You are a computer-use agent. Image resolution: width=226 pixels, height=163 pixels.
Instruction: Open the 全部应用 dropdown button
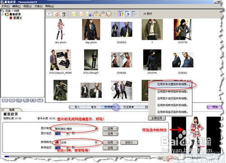pos(157,118)
